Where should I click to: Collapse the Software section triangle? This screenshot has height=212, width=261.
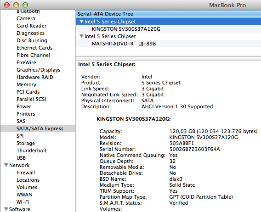point(6,209)
